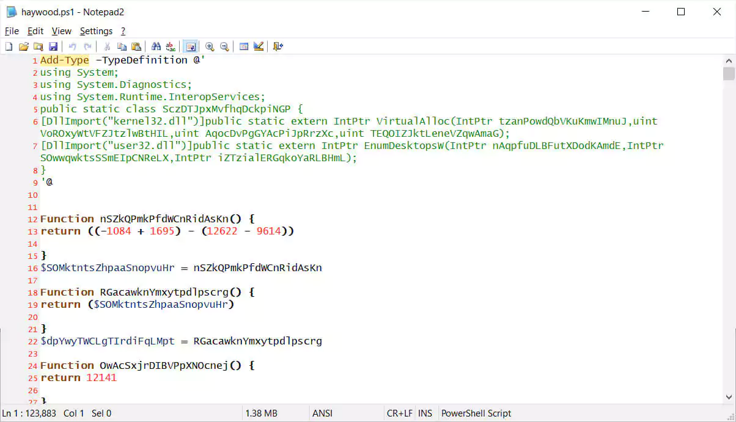Click the scrollbar down arrow
Viewport: 736px width, 422px height.
click(729, 398)
